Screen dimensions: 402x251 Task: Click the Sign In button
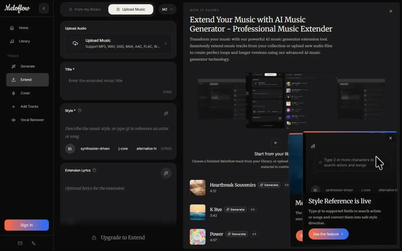[26, 225]
